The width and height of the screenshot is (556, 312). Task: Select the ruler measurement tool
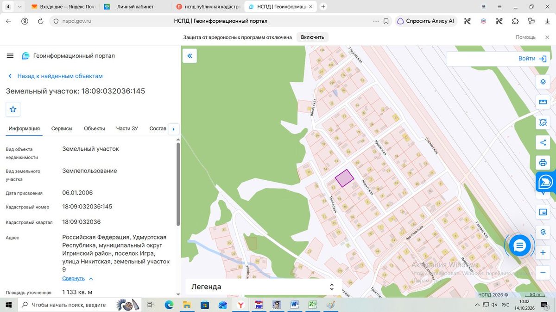(543, 102)
